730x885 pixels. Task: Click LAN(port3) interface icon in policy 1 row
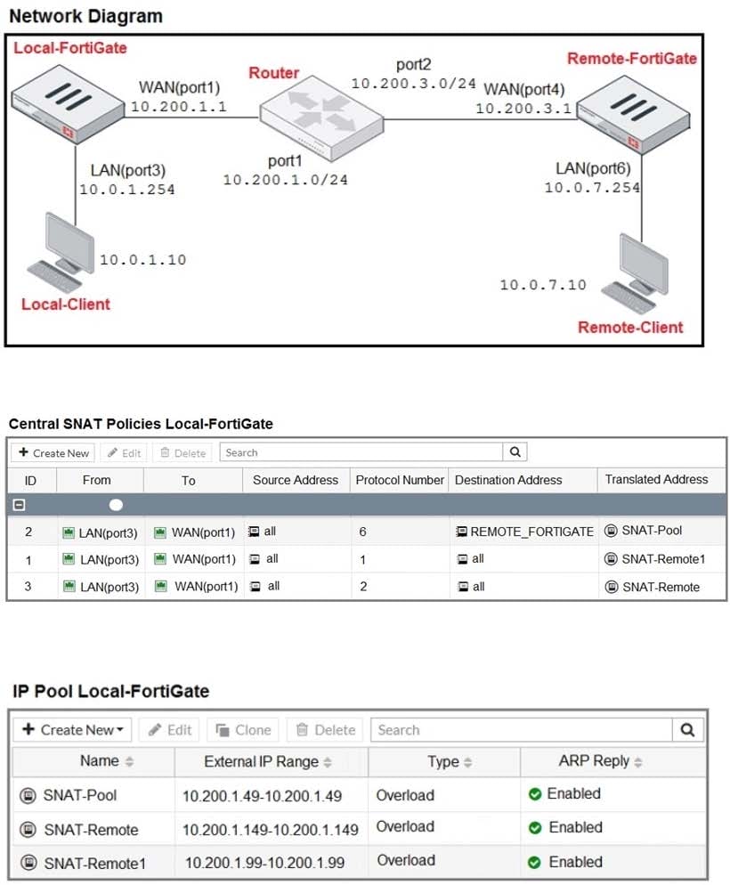pos(69,559)
